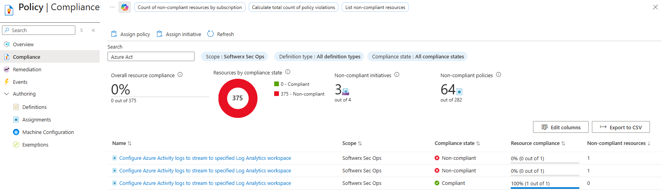Go to Remediation in the sidebar
Image resolution: width=668 pixels, height=190 pixels.
[x=27, y=70]
